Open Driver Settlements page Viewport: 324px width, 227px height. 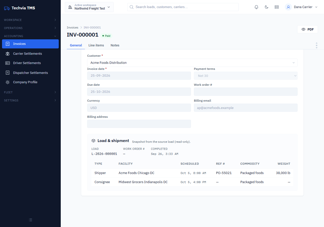30,63
